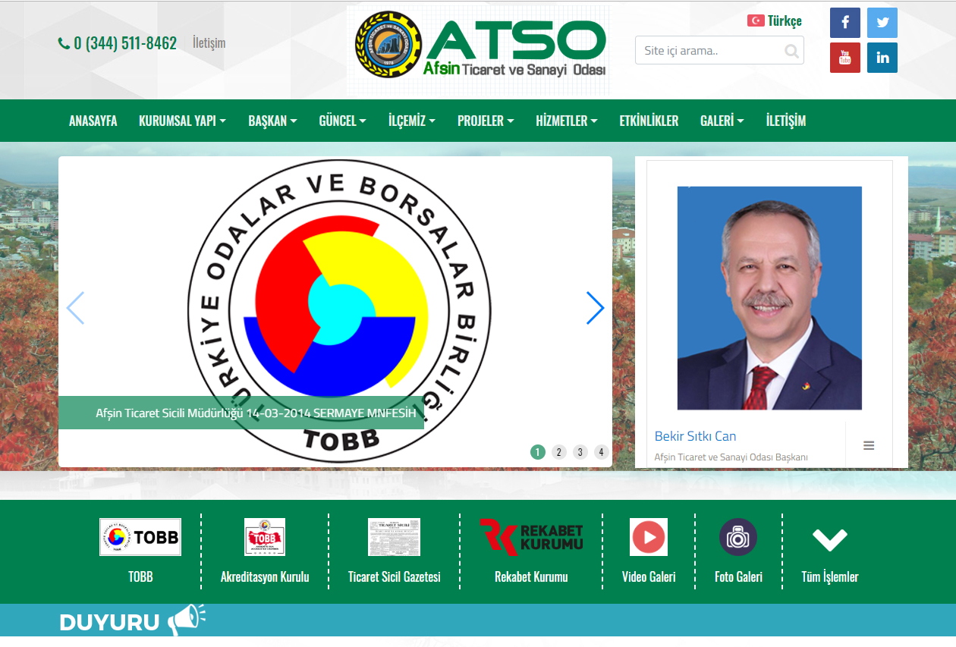Open Ticaret Sicil Gazetesi text link

(394, 576)
